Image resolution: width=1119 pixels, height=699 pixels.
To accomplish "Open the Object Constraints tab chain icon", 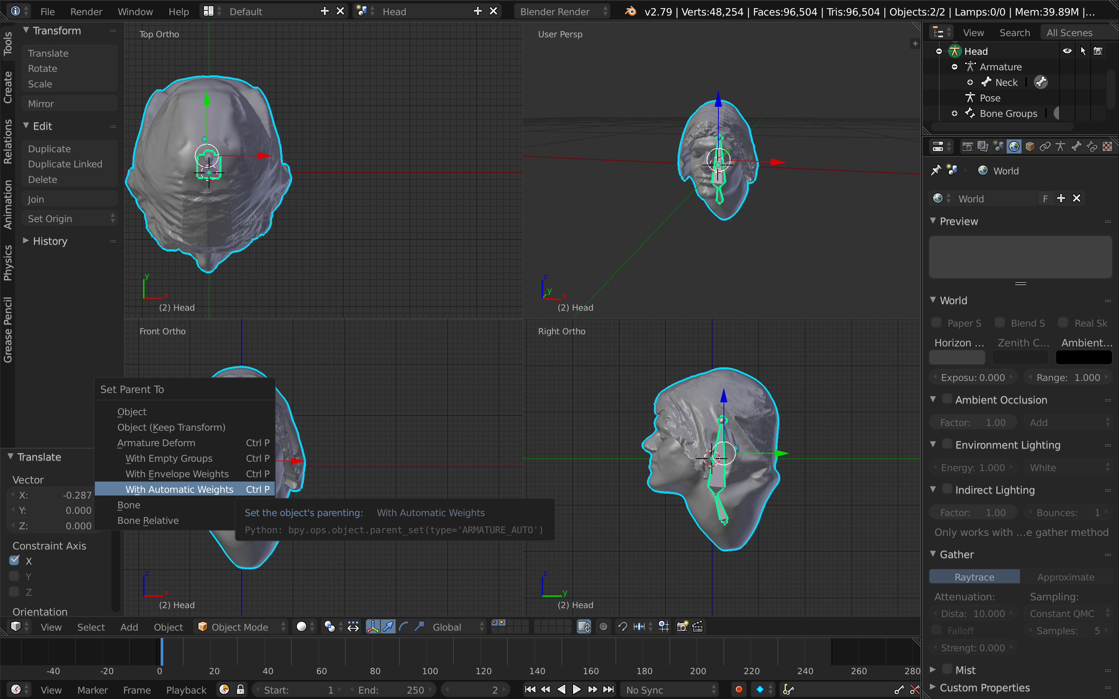I will [x=1045, y=147].
